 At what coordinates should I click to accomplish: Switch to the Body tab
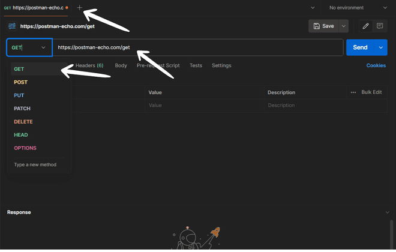tap(121, 65)
